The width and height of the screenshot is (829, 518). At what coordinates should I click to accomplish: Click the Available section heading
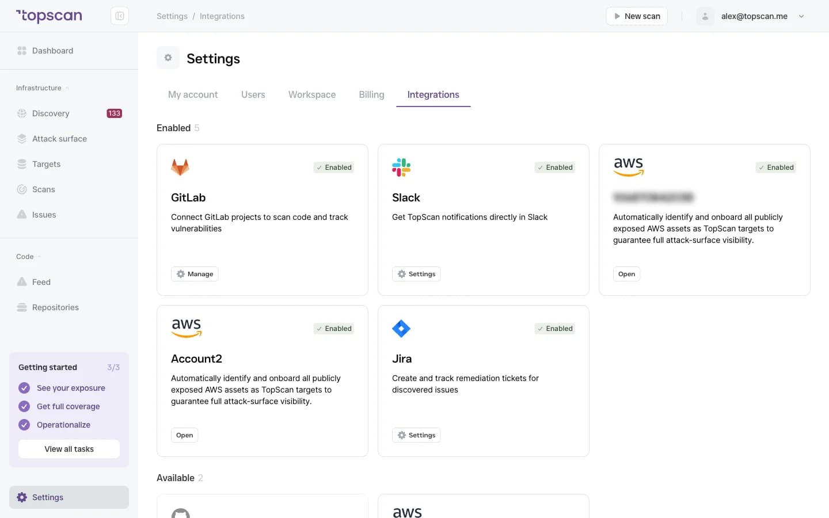click(x=176, y=478)
